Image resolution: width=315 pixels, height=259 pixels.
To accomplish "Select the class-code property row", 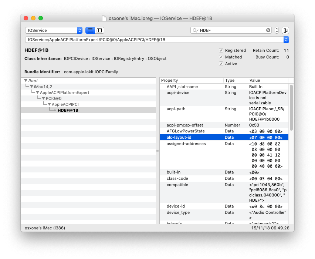I will 224,179.
